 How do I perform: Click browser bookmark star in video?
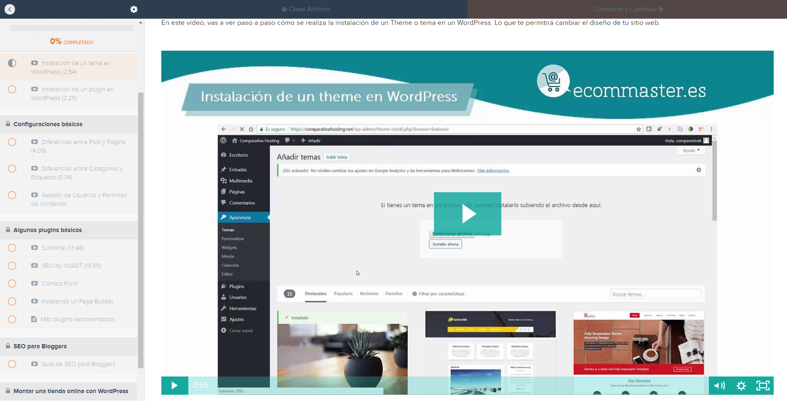(639, 129)
